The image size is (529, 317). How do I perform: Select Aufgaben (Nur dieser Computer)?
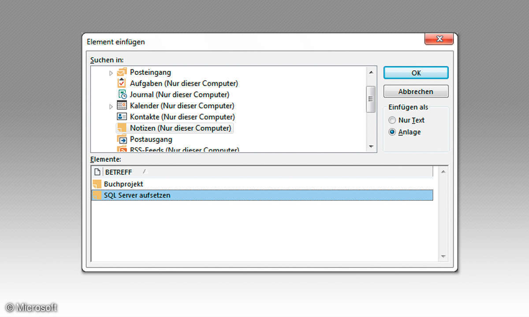coord(184,83)
